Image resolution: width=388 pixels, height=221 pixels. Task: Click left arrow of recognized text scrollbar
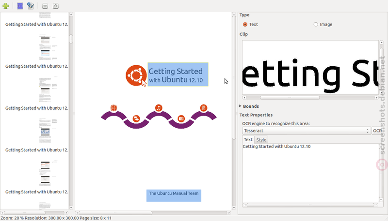(x=245, y=205)
